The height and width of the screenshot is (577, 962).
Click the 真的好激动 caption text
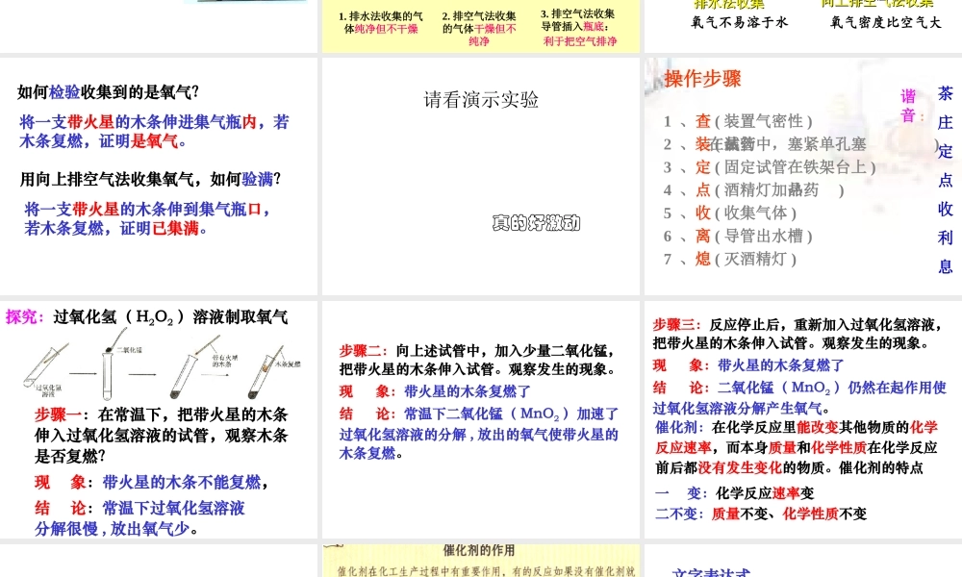tap(536, 223)
